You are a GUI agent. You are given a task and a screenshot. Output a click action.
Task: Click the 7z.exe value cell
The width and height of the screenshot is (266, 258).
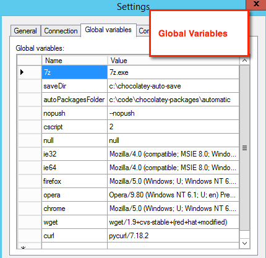click(173, 72)
